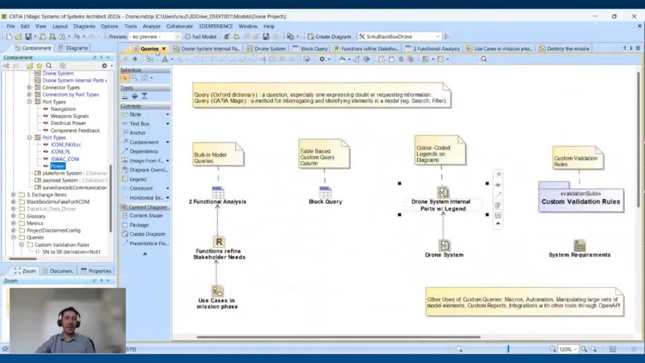Click the 2 Functional Analysis table icon
Viewport: 645px width, 363px height.
click(x=218, y=192)
